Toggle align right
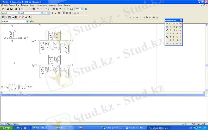This screenshot has width=208, height=130. point(70,13)
